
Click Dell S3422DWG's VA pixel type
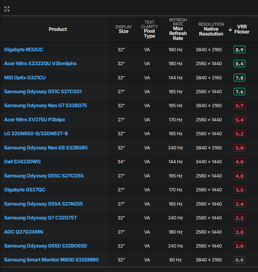(147, 162)
